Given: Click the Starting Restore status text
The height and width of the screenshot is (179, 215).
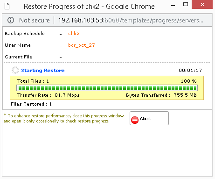Looking at the screenshot, I should tap(43, 71).
